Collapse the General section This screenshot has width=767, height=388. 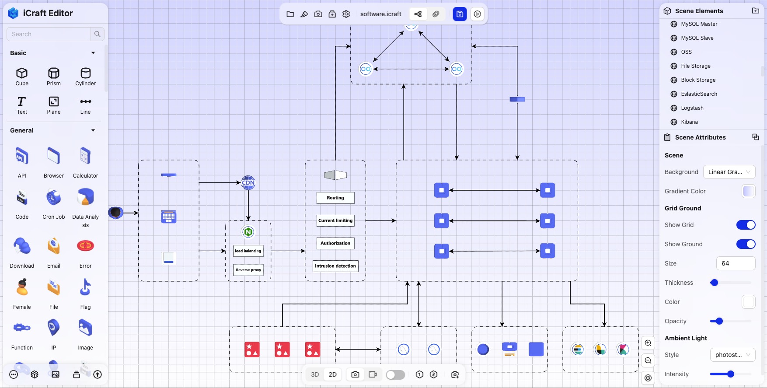point(93,130)
